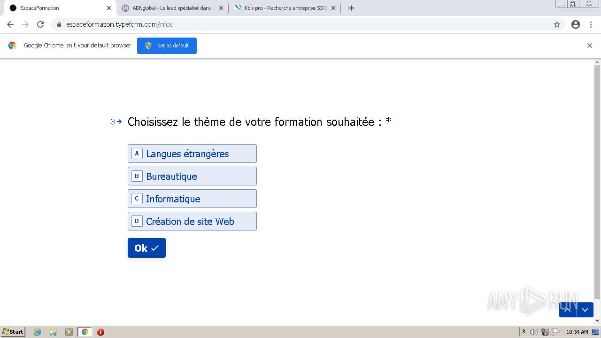Launch Internet Explorer from taskbar

coord(38,332)
